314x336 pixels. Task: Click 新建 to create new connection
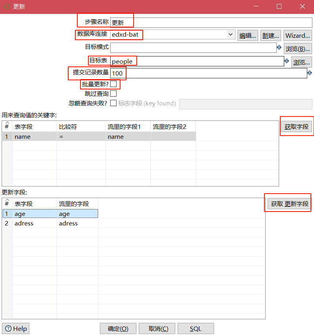271,35
